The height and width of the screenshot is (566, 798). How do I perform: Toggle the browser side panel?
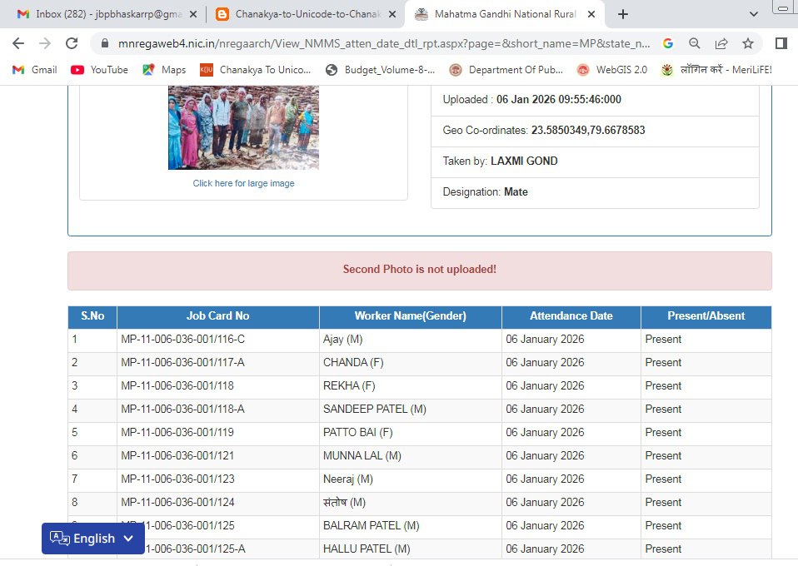(x=781, y=43)
